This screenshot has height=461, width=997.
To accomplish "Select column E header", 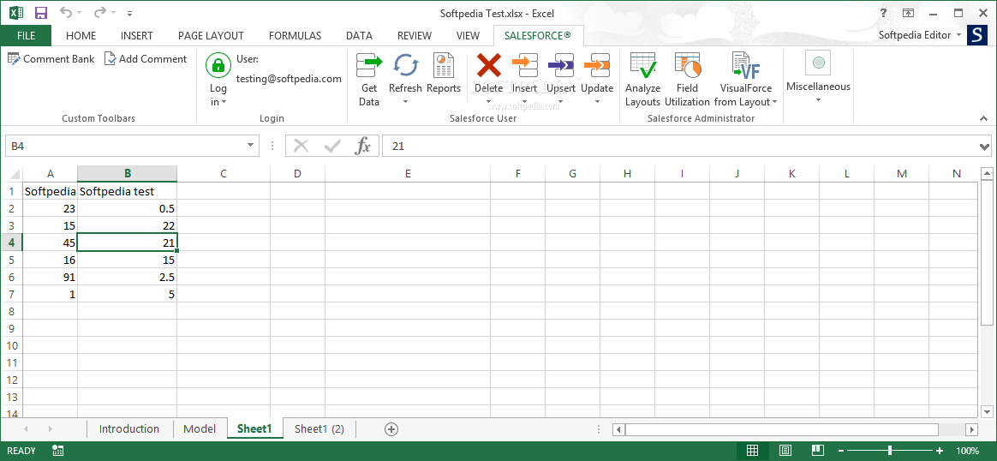I will pos(408,173).
